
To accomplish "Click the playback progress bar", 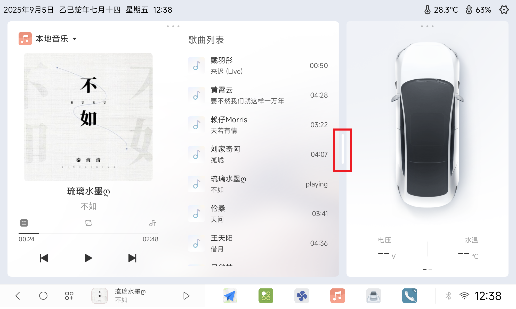I will [x=88, y=234].
